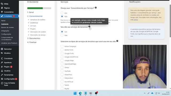The image size is (171, 96).
Task: Open Integrações submenu item
Action: click(x=5, y=31)
